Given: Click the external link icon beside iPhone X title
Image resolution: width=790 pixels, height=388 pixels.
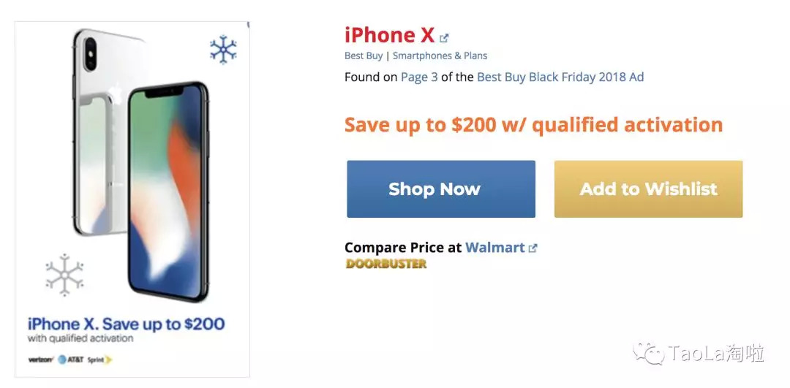Looking at the screenshot, I should pos(444,37).
